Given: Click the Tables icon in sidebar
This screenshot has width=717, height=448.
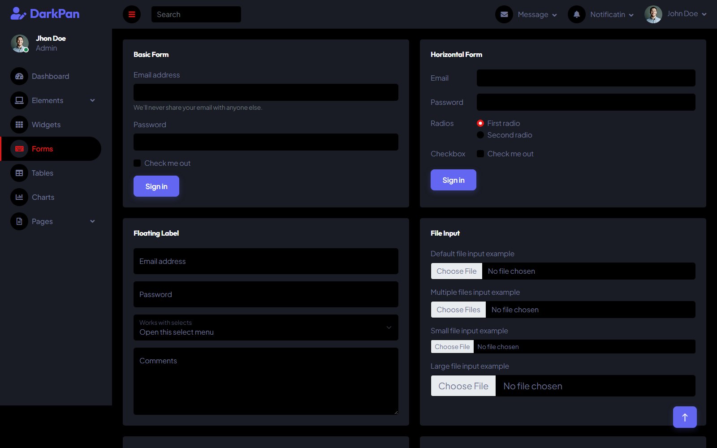Looking at the screenshot, I should tap(19, 173).
